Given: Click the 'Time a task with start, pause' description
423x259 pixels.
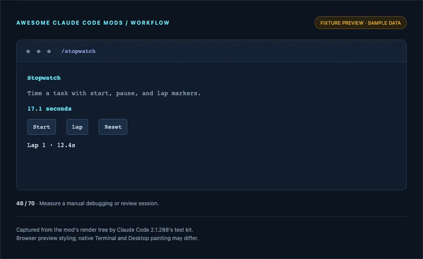Looking at the screenshot, I should click(x=114, y=93).
